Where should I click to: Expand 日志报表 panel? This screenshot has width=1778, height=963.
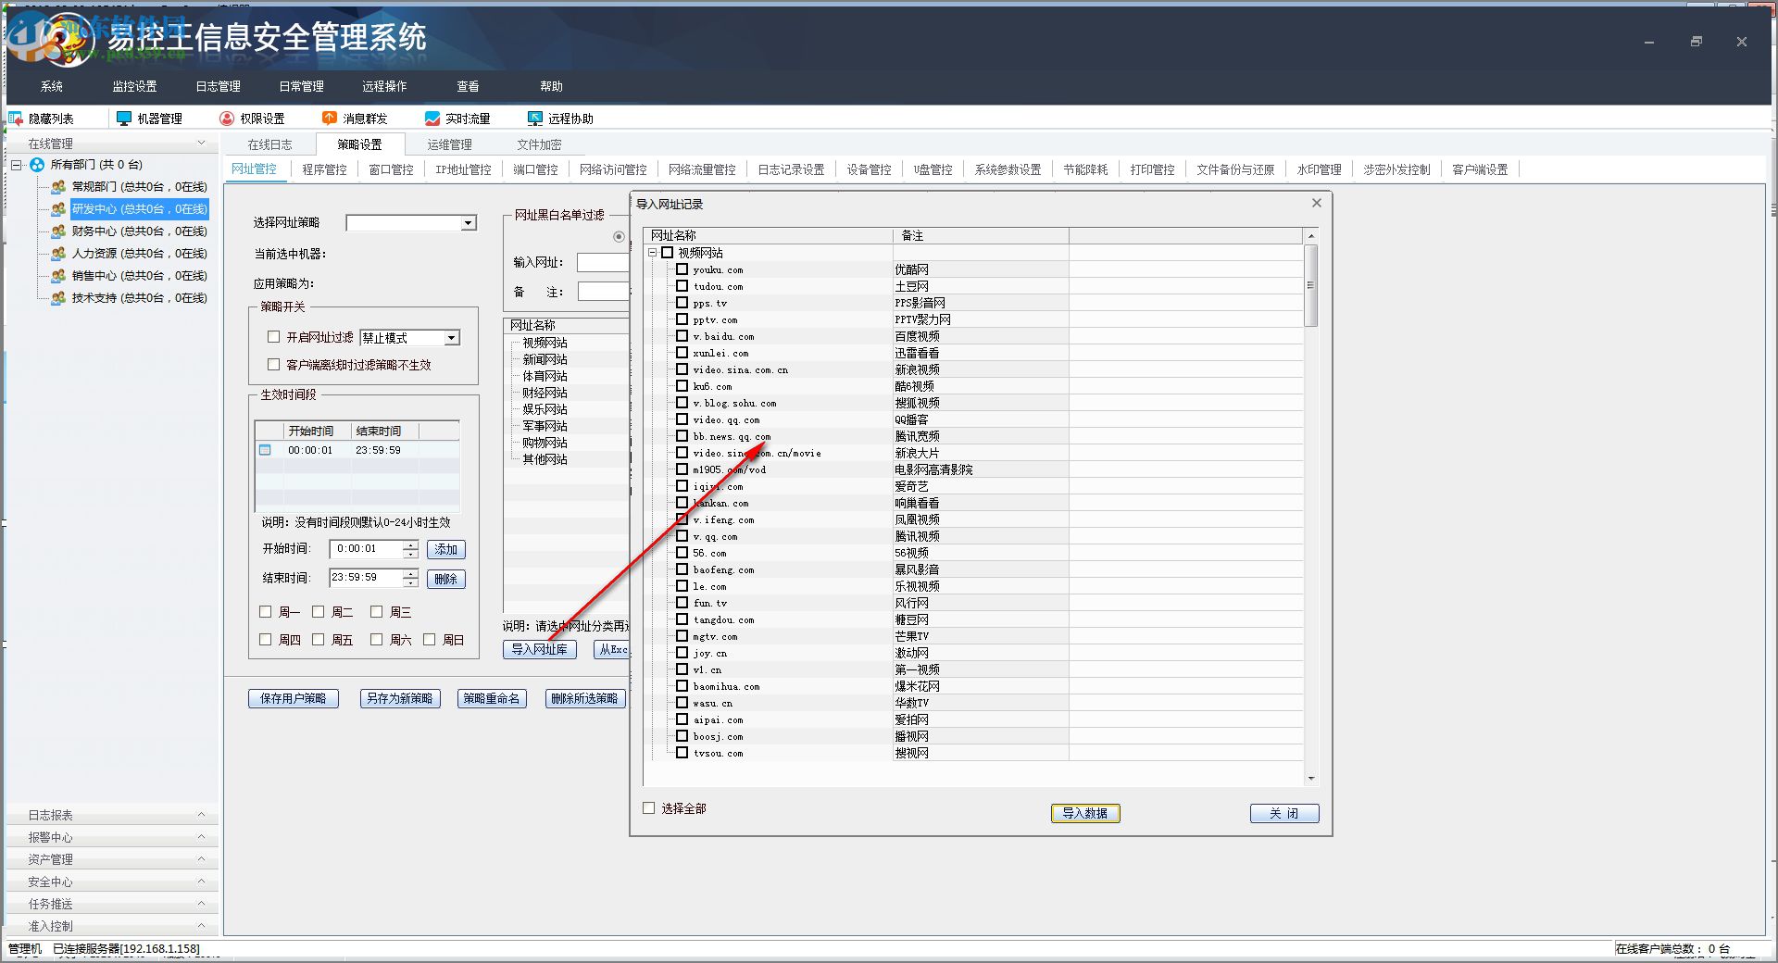tap(202, 815)
